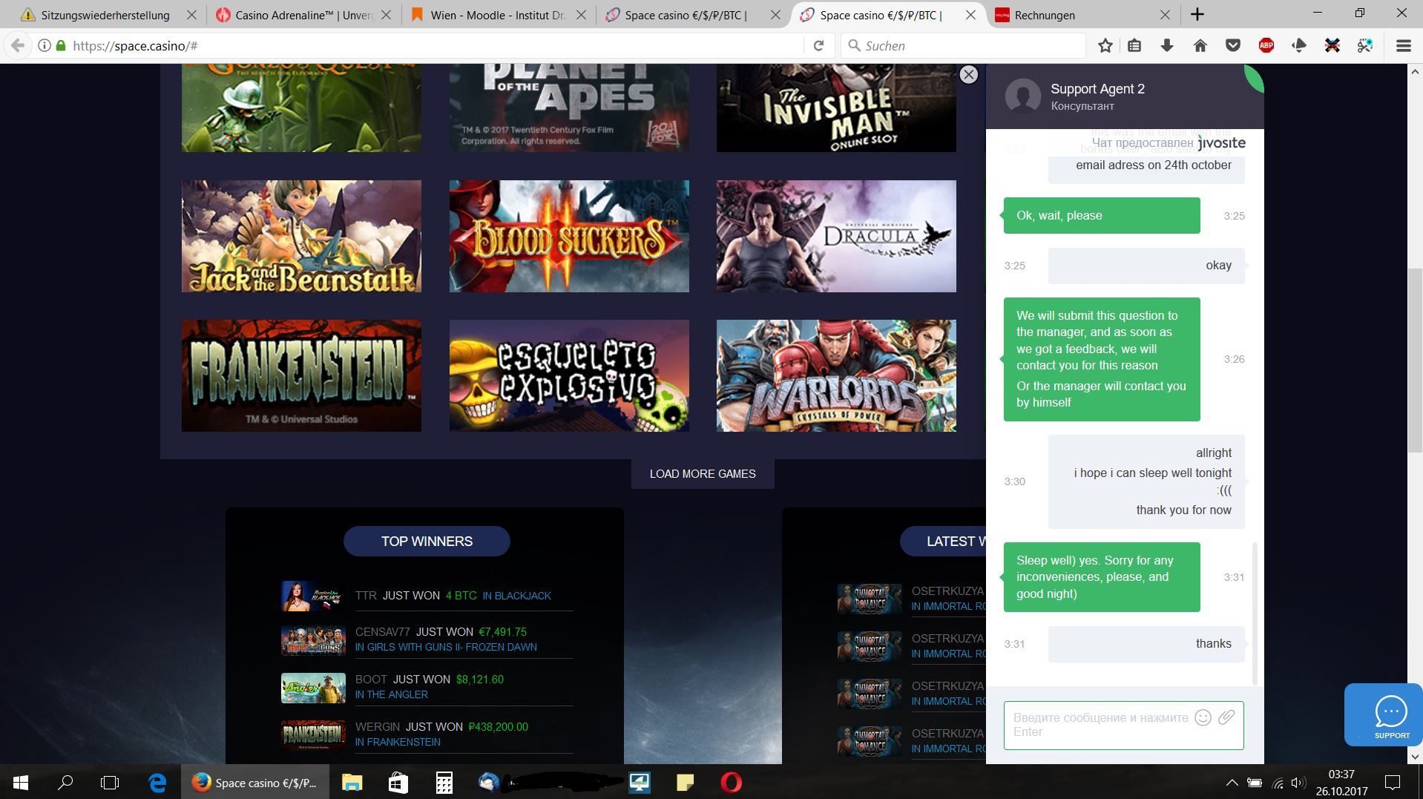Open Windows taskbar search
This screenshot has width=1423, height=799.
click(x=65, y=782)
